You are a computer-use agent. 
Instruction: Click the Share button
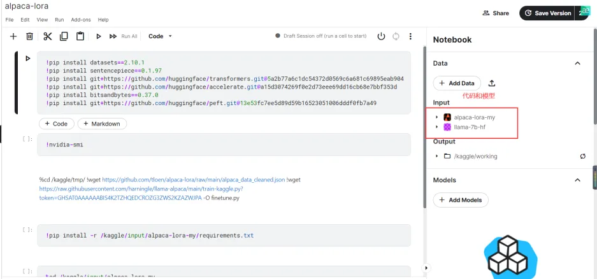click(x=495, y=13)
